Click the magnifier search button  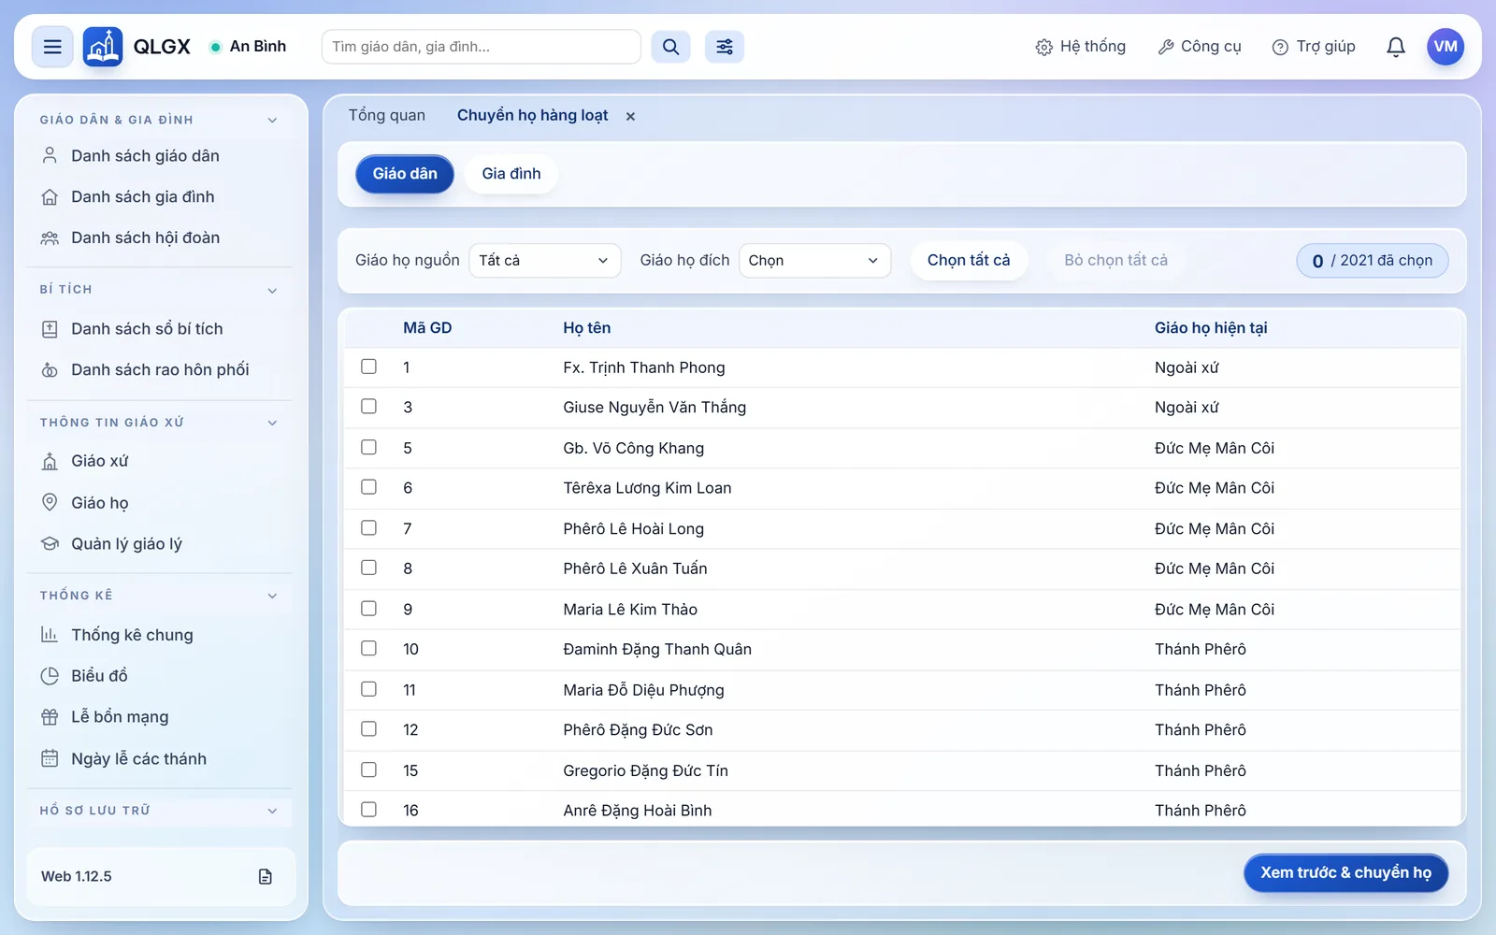coord(670,47)
